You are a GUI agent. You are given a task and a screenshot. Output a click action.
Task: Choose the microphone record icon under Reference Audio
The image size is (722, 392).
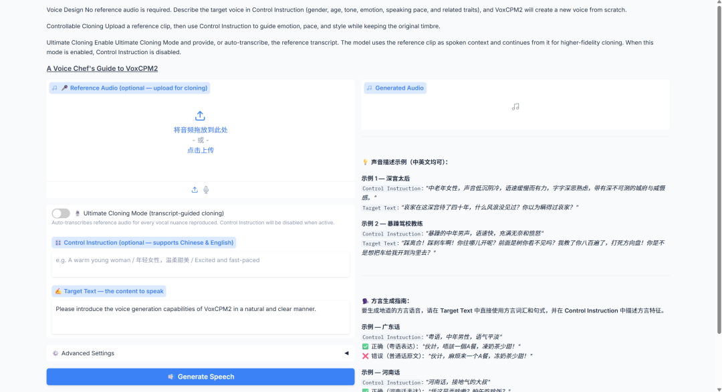pyautogui.click(x=206, y=190)
